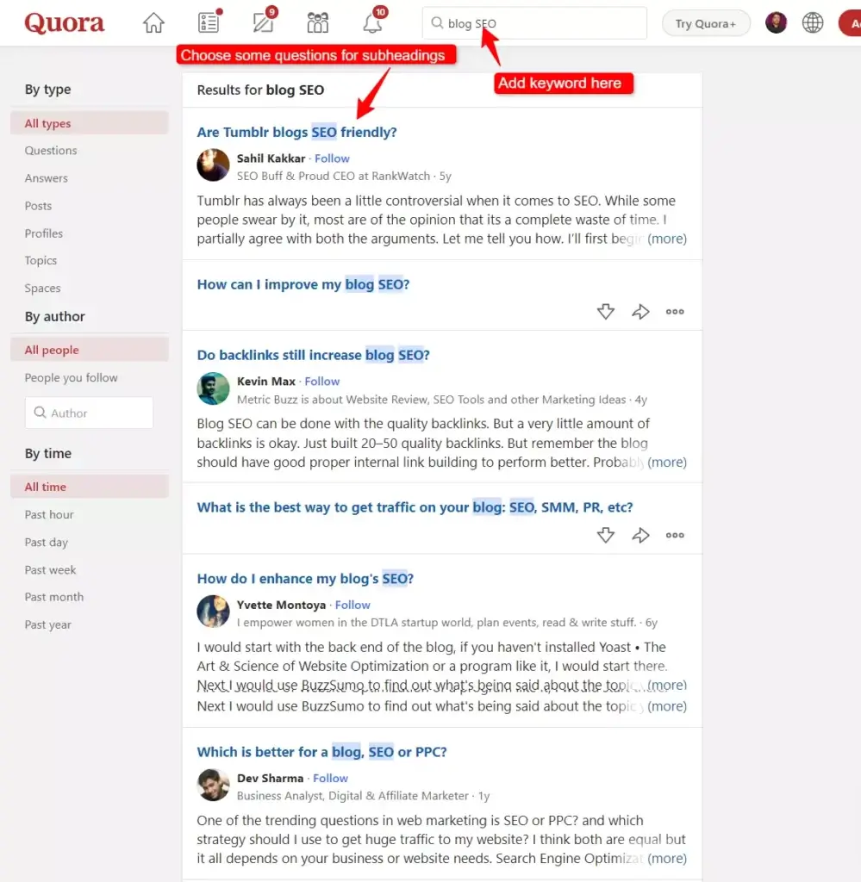
Task: Open the Notifications bell icon
Action: click(x=373, y=22)
